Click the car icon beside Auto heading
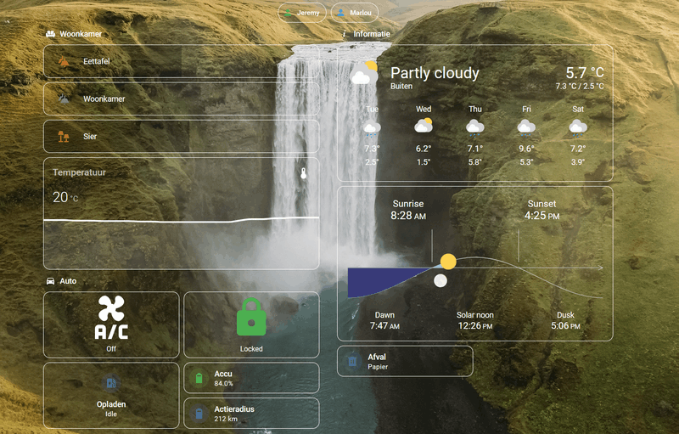 pyautogui.click(x=51, y=281)
